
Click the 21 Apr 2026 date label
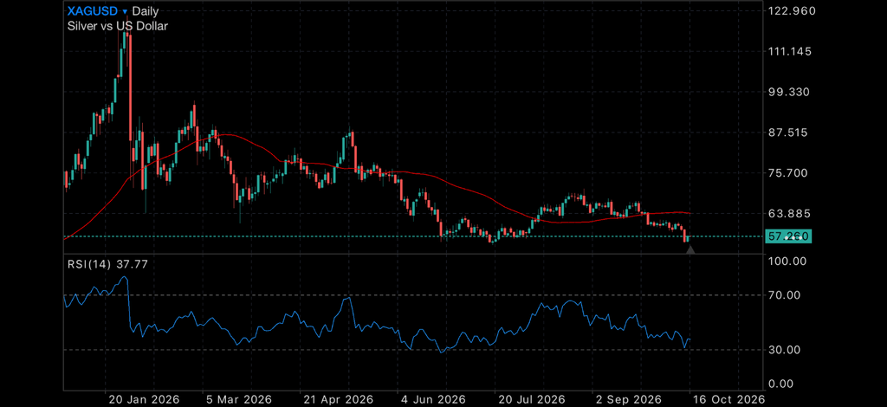[340, 400]
